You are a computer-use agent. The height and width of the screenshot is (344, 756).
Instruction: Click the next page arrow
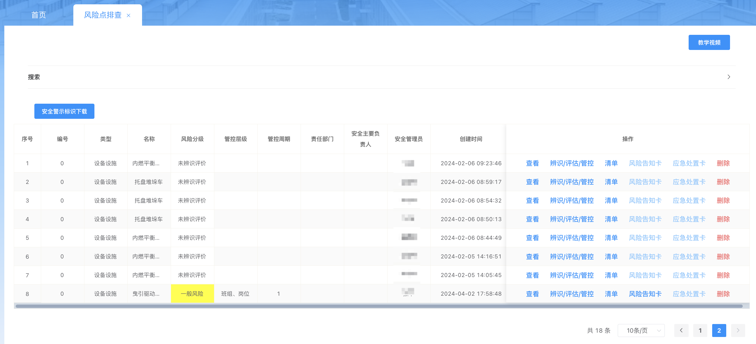tap(738, 330)
